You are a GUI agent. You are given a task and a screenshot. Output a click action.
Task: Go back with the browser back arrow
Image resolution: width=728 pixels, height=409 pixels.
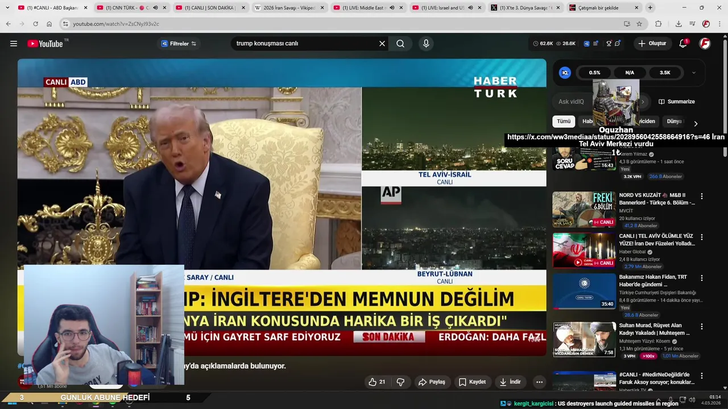coord(8,24)
